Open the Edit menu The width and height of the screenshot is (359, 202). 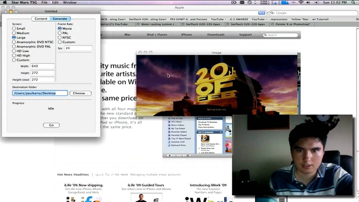point(55,3)
